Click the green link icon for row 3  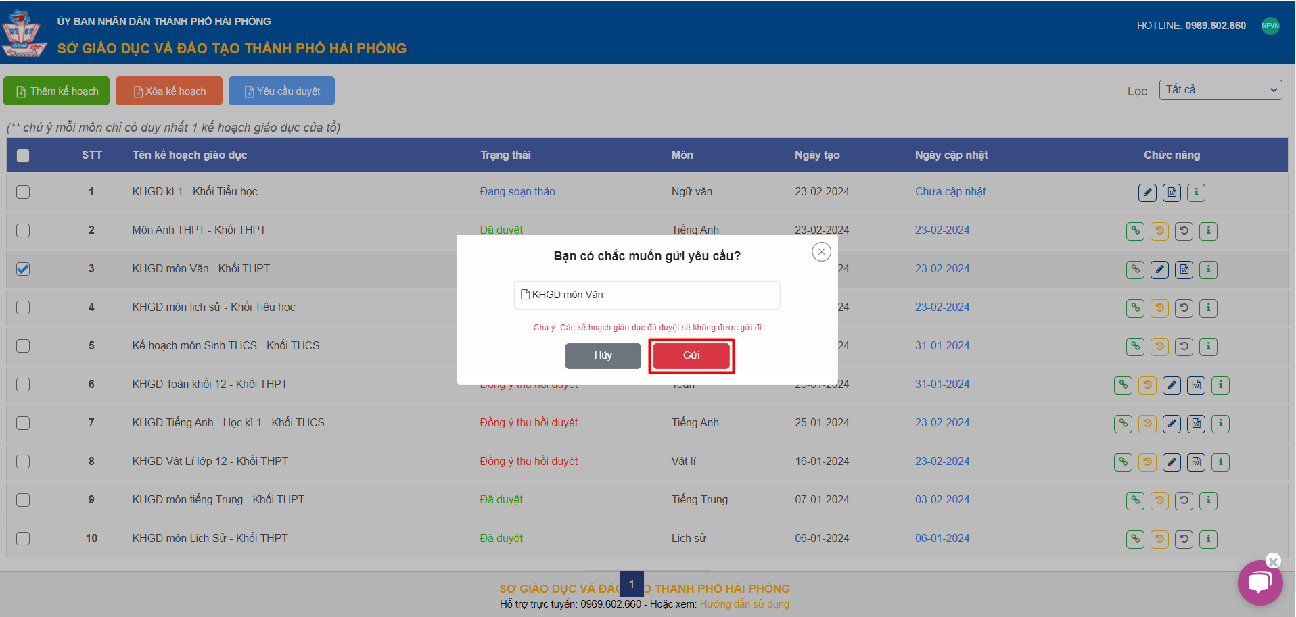click(1135, 270)
